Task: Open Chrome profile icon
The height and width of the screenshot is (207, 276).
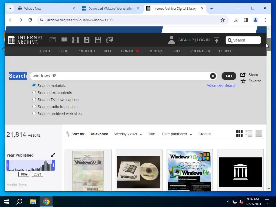Action: coord(256,20)
